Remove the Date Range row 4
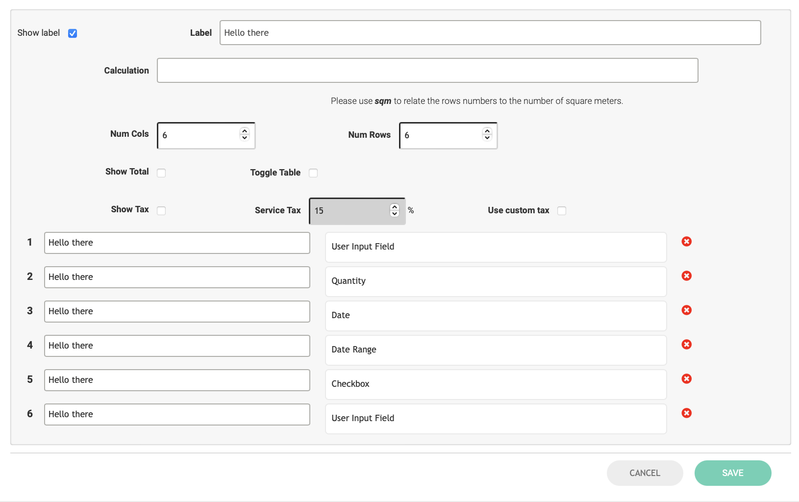 click(686, 345)
